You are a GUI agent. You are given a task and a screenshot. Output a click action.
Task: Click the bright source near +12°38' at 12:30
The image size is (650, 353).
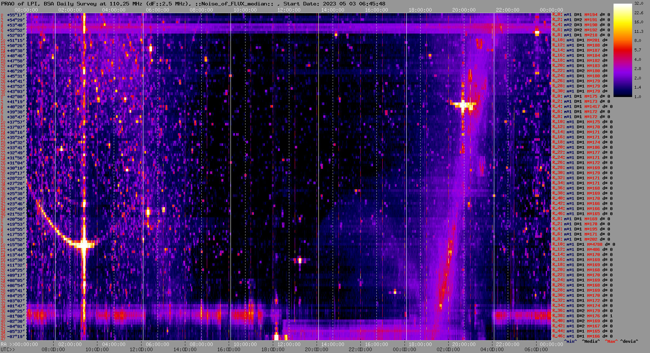(x=300, y=260)
